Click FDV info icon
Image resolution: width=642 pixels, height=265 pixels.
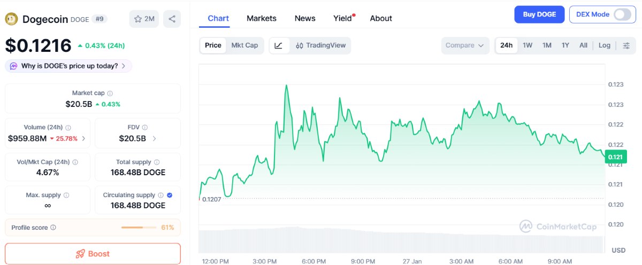coord(145,128)
